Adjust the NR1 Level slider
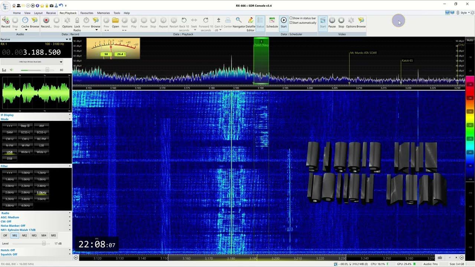The height and width of the screenshot is (267, 475). pyautogui.click(x=44, y=243)
